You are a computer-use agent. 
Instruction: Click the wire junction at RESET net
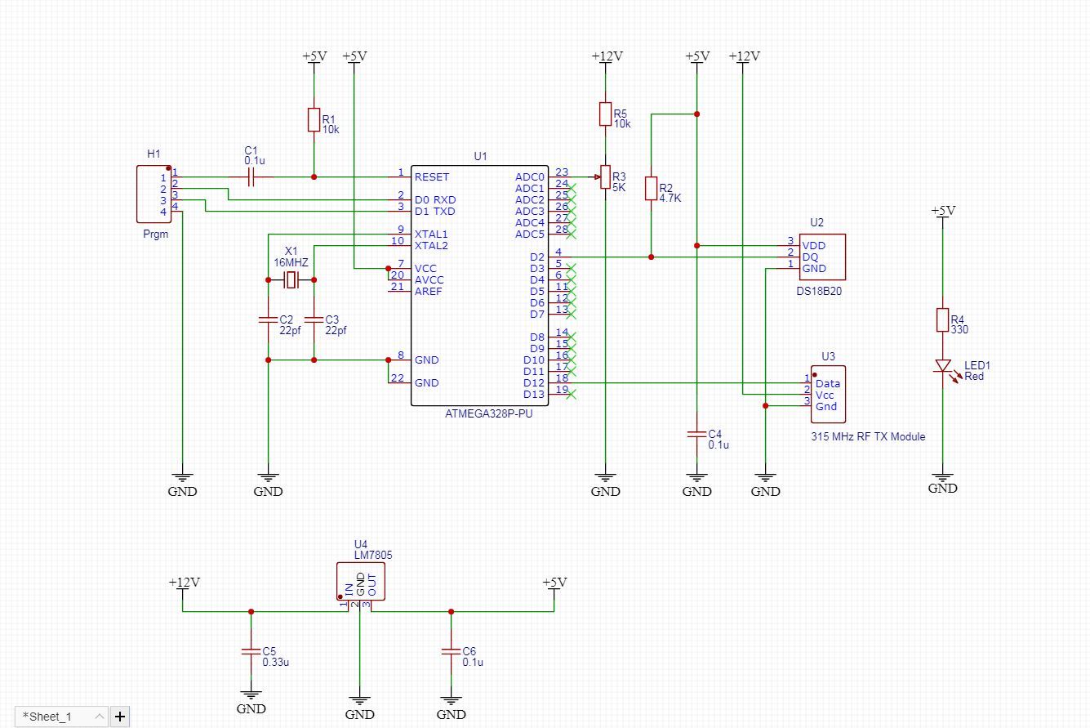[314, 176]
